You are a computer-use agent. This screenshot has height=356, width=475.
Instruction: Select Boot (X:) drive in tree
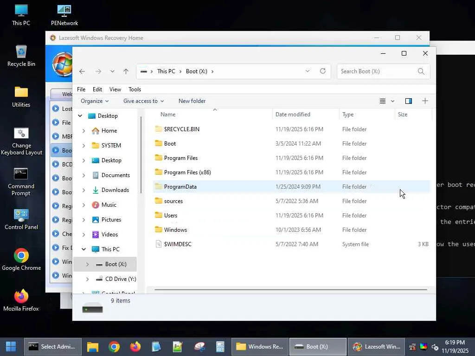point(105,264)
